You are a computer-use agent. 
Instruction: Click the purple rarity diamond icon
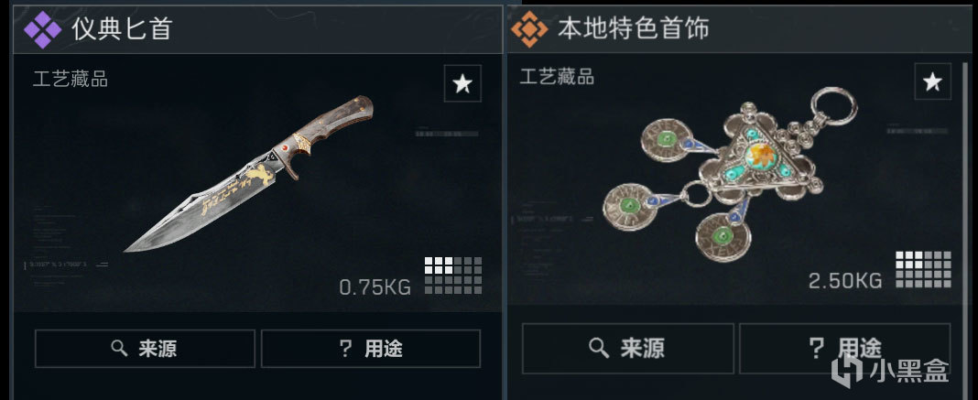click(42, 29)
